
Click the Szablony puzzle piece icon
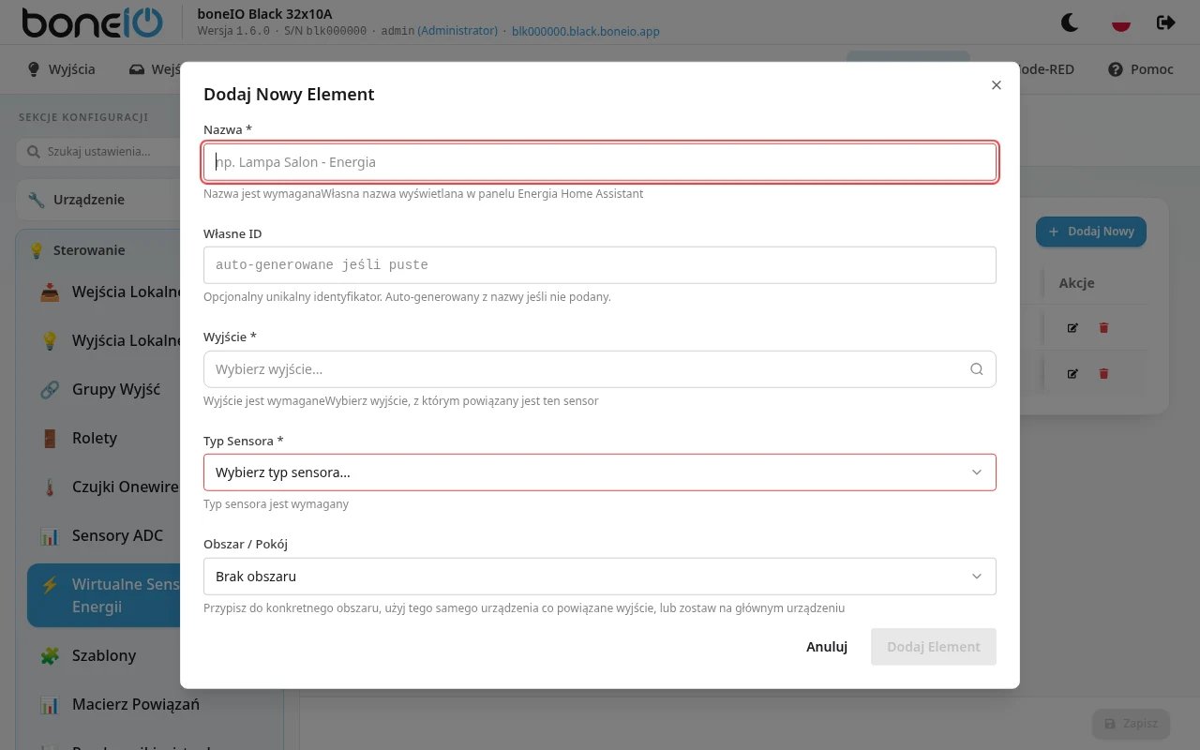tap(50, 655)
